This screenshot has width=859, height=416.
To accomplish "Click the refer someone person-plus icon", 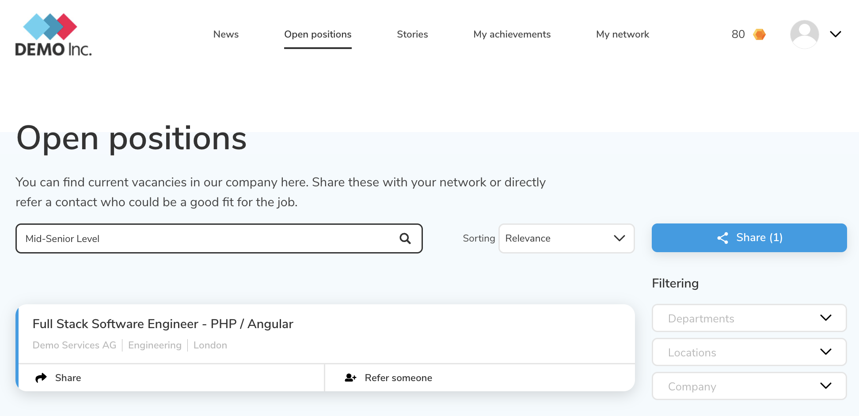I will pos(350,378).
